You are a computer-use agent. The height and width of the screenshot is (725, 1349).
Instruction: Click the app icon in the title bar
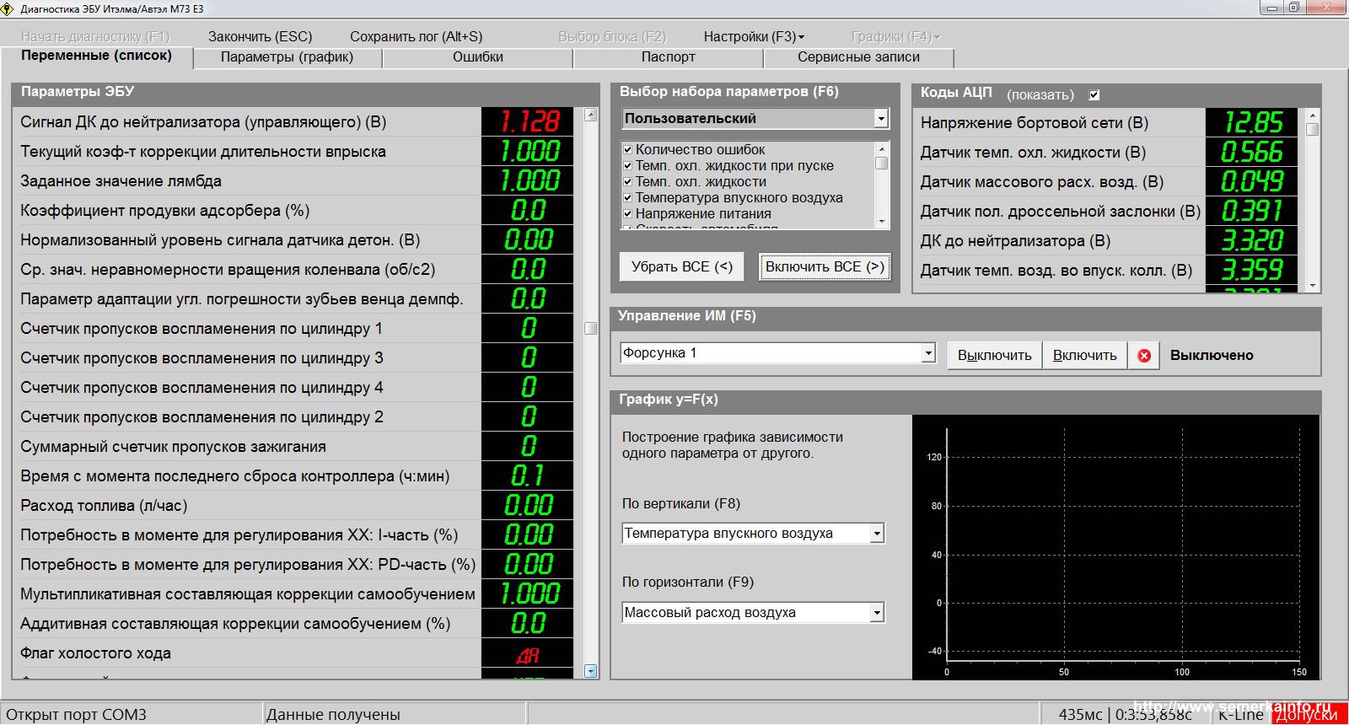coord(8,8)
